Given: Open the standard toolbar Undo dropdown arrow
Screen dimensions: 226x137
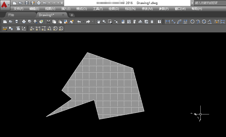Looking at the screenshot, I should pyautogui.click(x=83, y=22).
